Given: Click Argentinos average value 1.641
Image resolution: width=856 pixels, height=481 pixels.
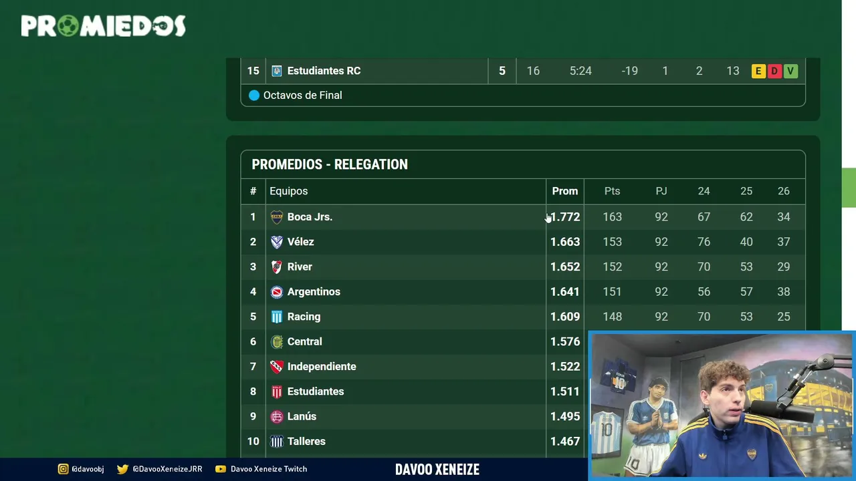Looking at the screenshot, I should [565, 292].
